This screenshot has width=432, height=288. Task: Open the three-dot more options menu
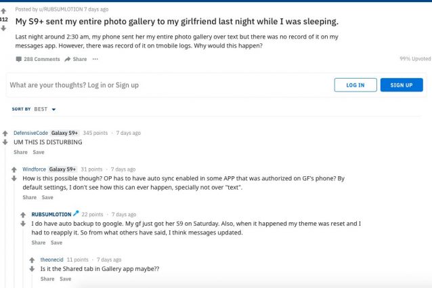tap(95, 59)
